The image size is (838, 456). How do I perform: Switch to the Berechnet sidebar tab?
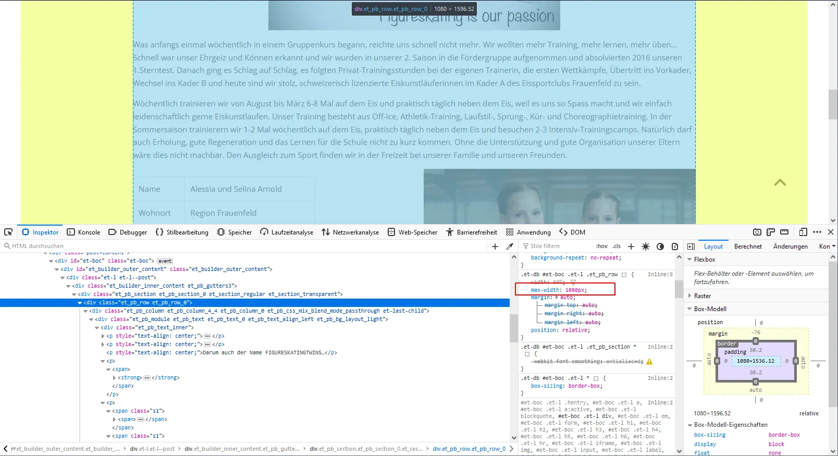(x=748, y=246)
